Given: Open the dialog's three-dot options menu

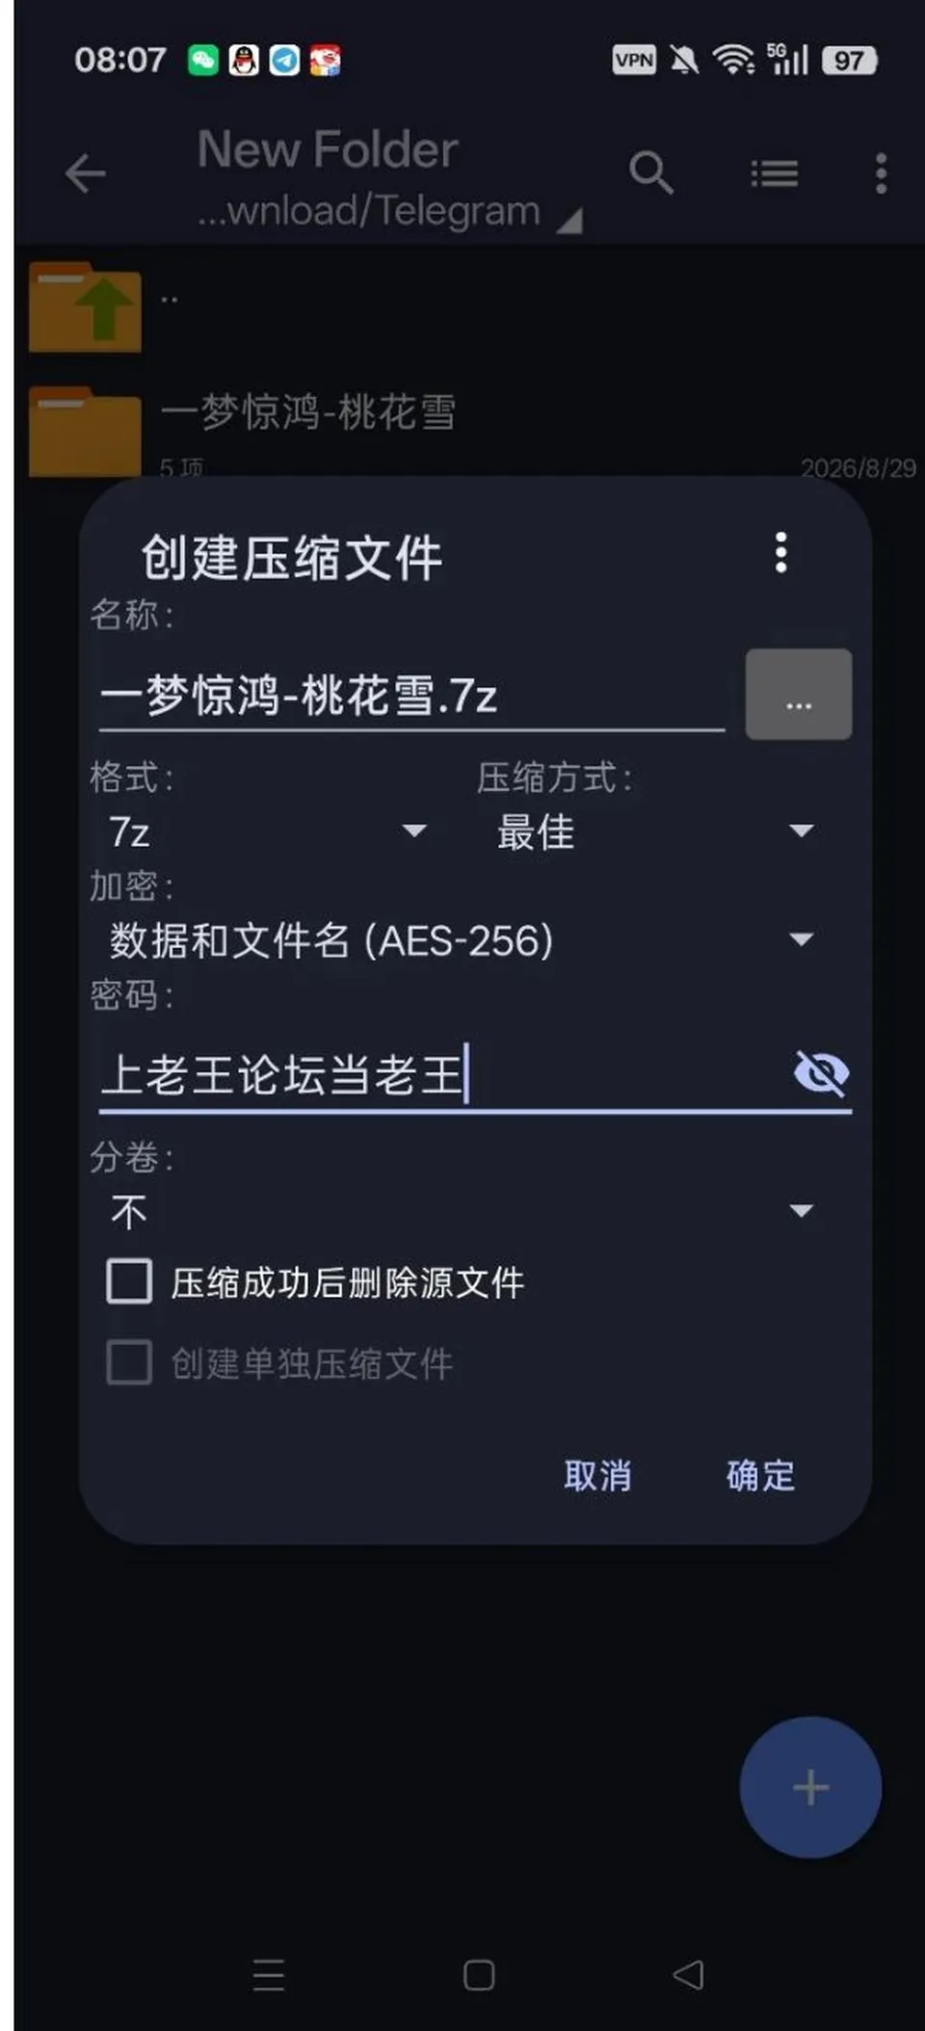Looking at the screenshot, I should click(x=781, y=553).
